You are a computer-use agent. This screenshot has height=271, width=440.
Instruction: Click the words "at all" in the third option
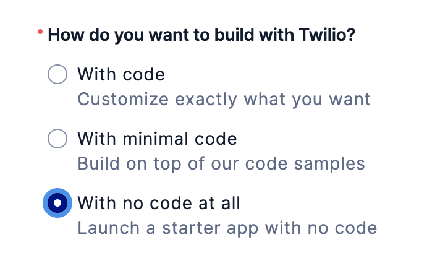click(219, 203)
